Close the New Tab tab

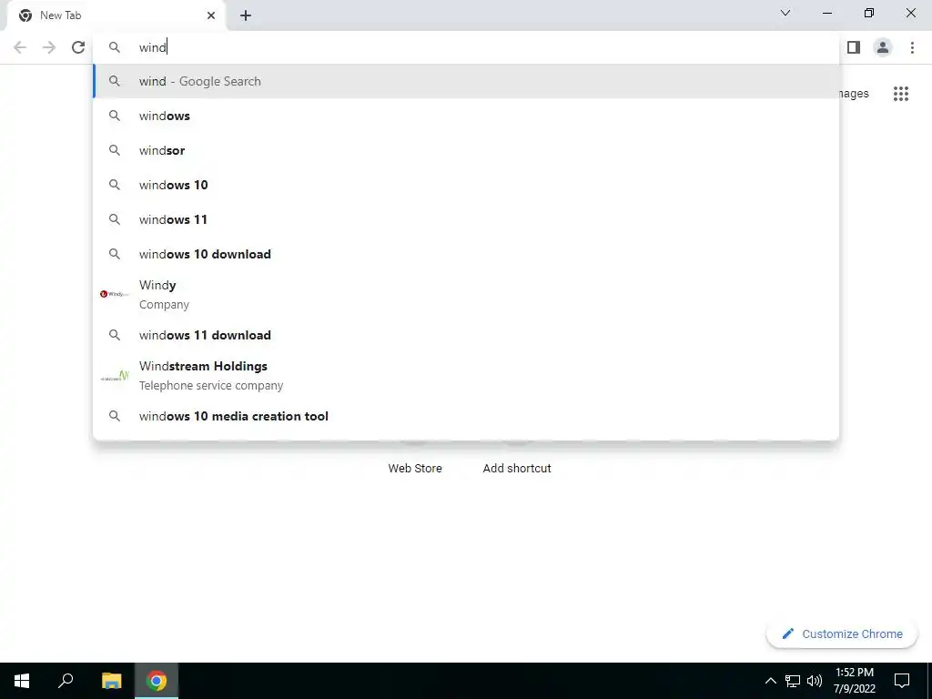(211, 15)
